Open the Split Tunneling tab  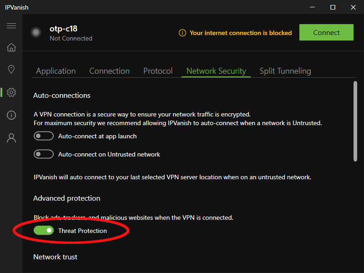[x=285, y=71]
